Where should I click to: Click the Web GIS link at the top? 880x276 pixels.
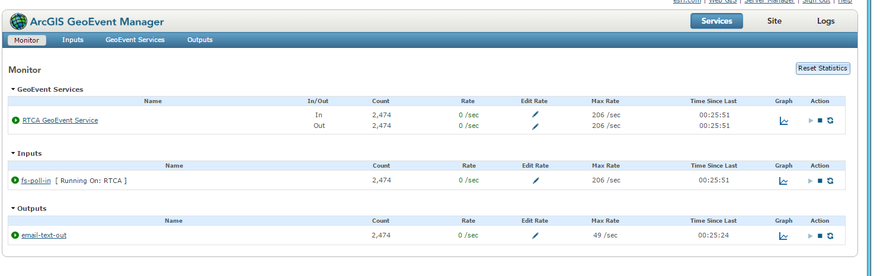[722, 2]
